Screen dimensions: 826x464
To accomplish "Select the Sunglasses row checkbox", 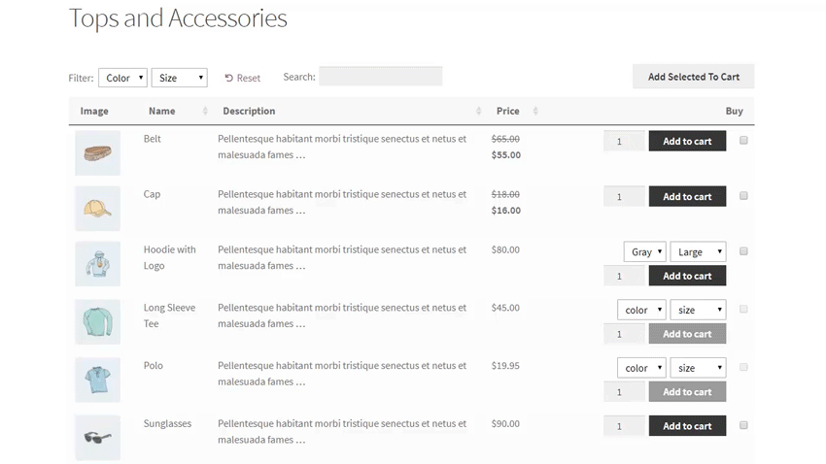I will (x=743, y=425).
